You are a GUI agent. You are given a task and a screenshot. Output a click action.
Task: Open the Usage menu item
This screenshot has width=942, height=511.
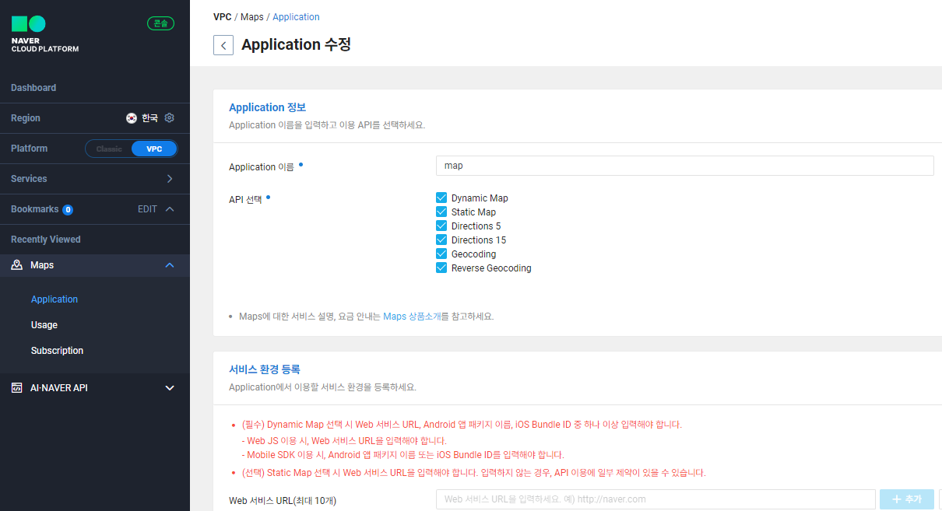coord(44,325)
